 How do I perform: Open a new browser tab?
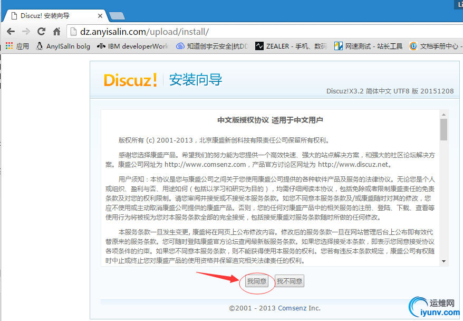click(117, 16)
